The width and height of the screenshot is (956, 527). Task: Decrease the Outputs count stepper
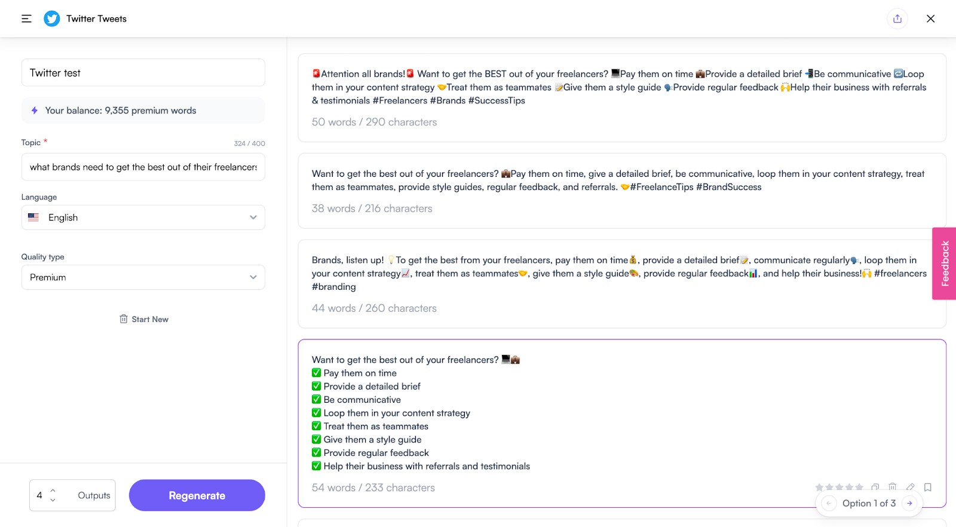(x=53, y=500)
